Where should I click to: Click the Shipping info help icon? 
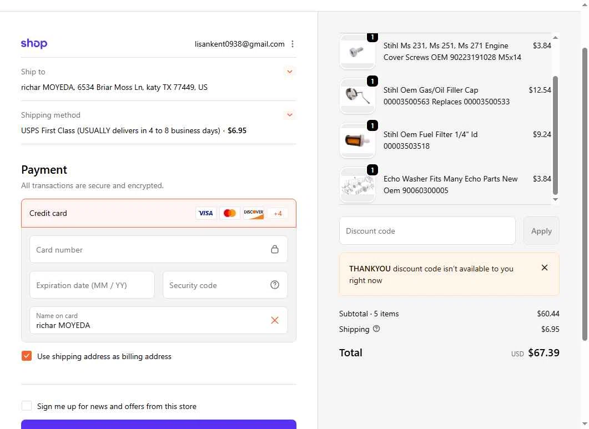376,329
